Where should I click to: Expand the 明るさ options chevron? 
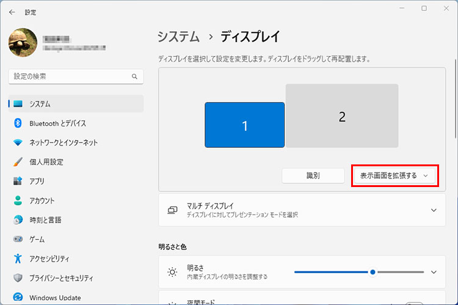click(434, 272)
